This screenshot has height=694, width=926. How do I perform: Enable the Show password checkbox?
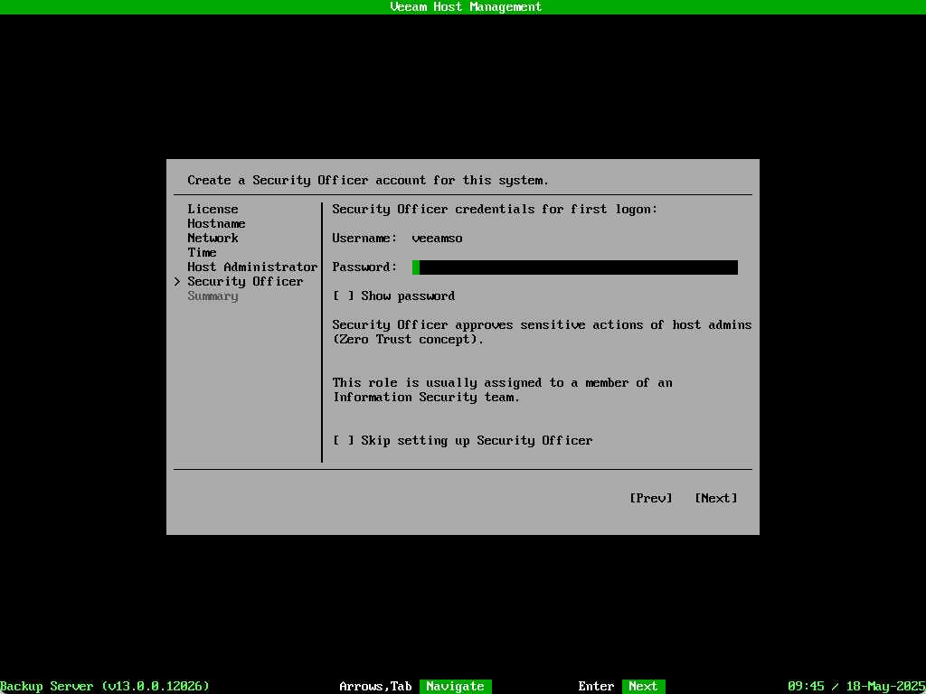point(344,296)
